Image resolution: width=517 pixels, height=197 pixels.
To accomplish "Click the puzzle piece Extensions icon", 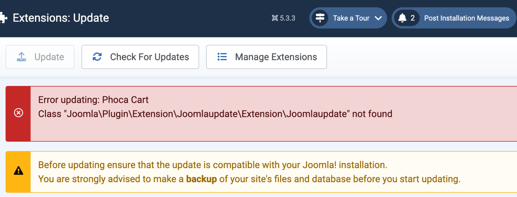I will pyautogui.click(x=3, y=18).
